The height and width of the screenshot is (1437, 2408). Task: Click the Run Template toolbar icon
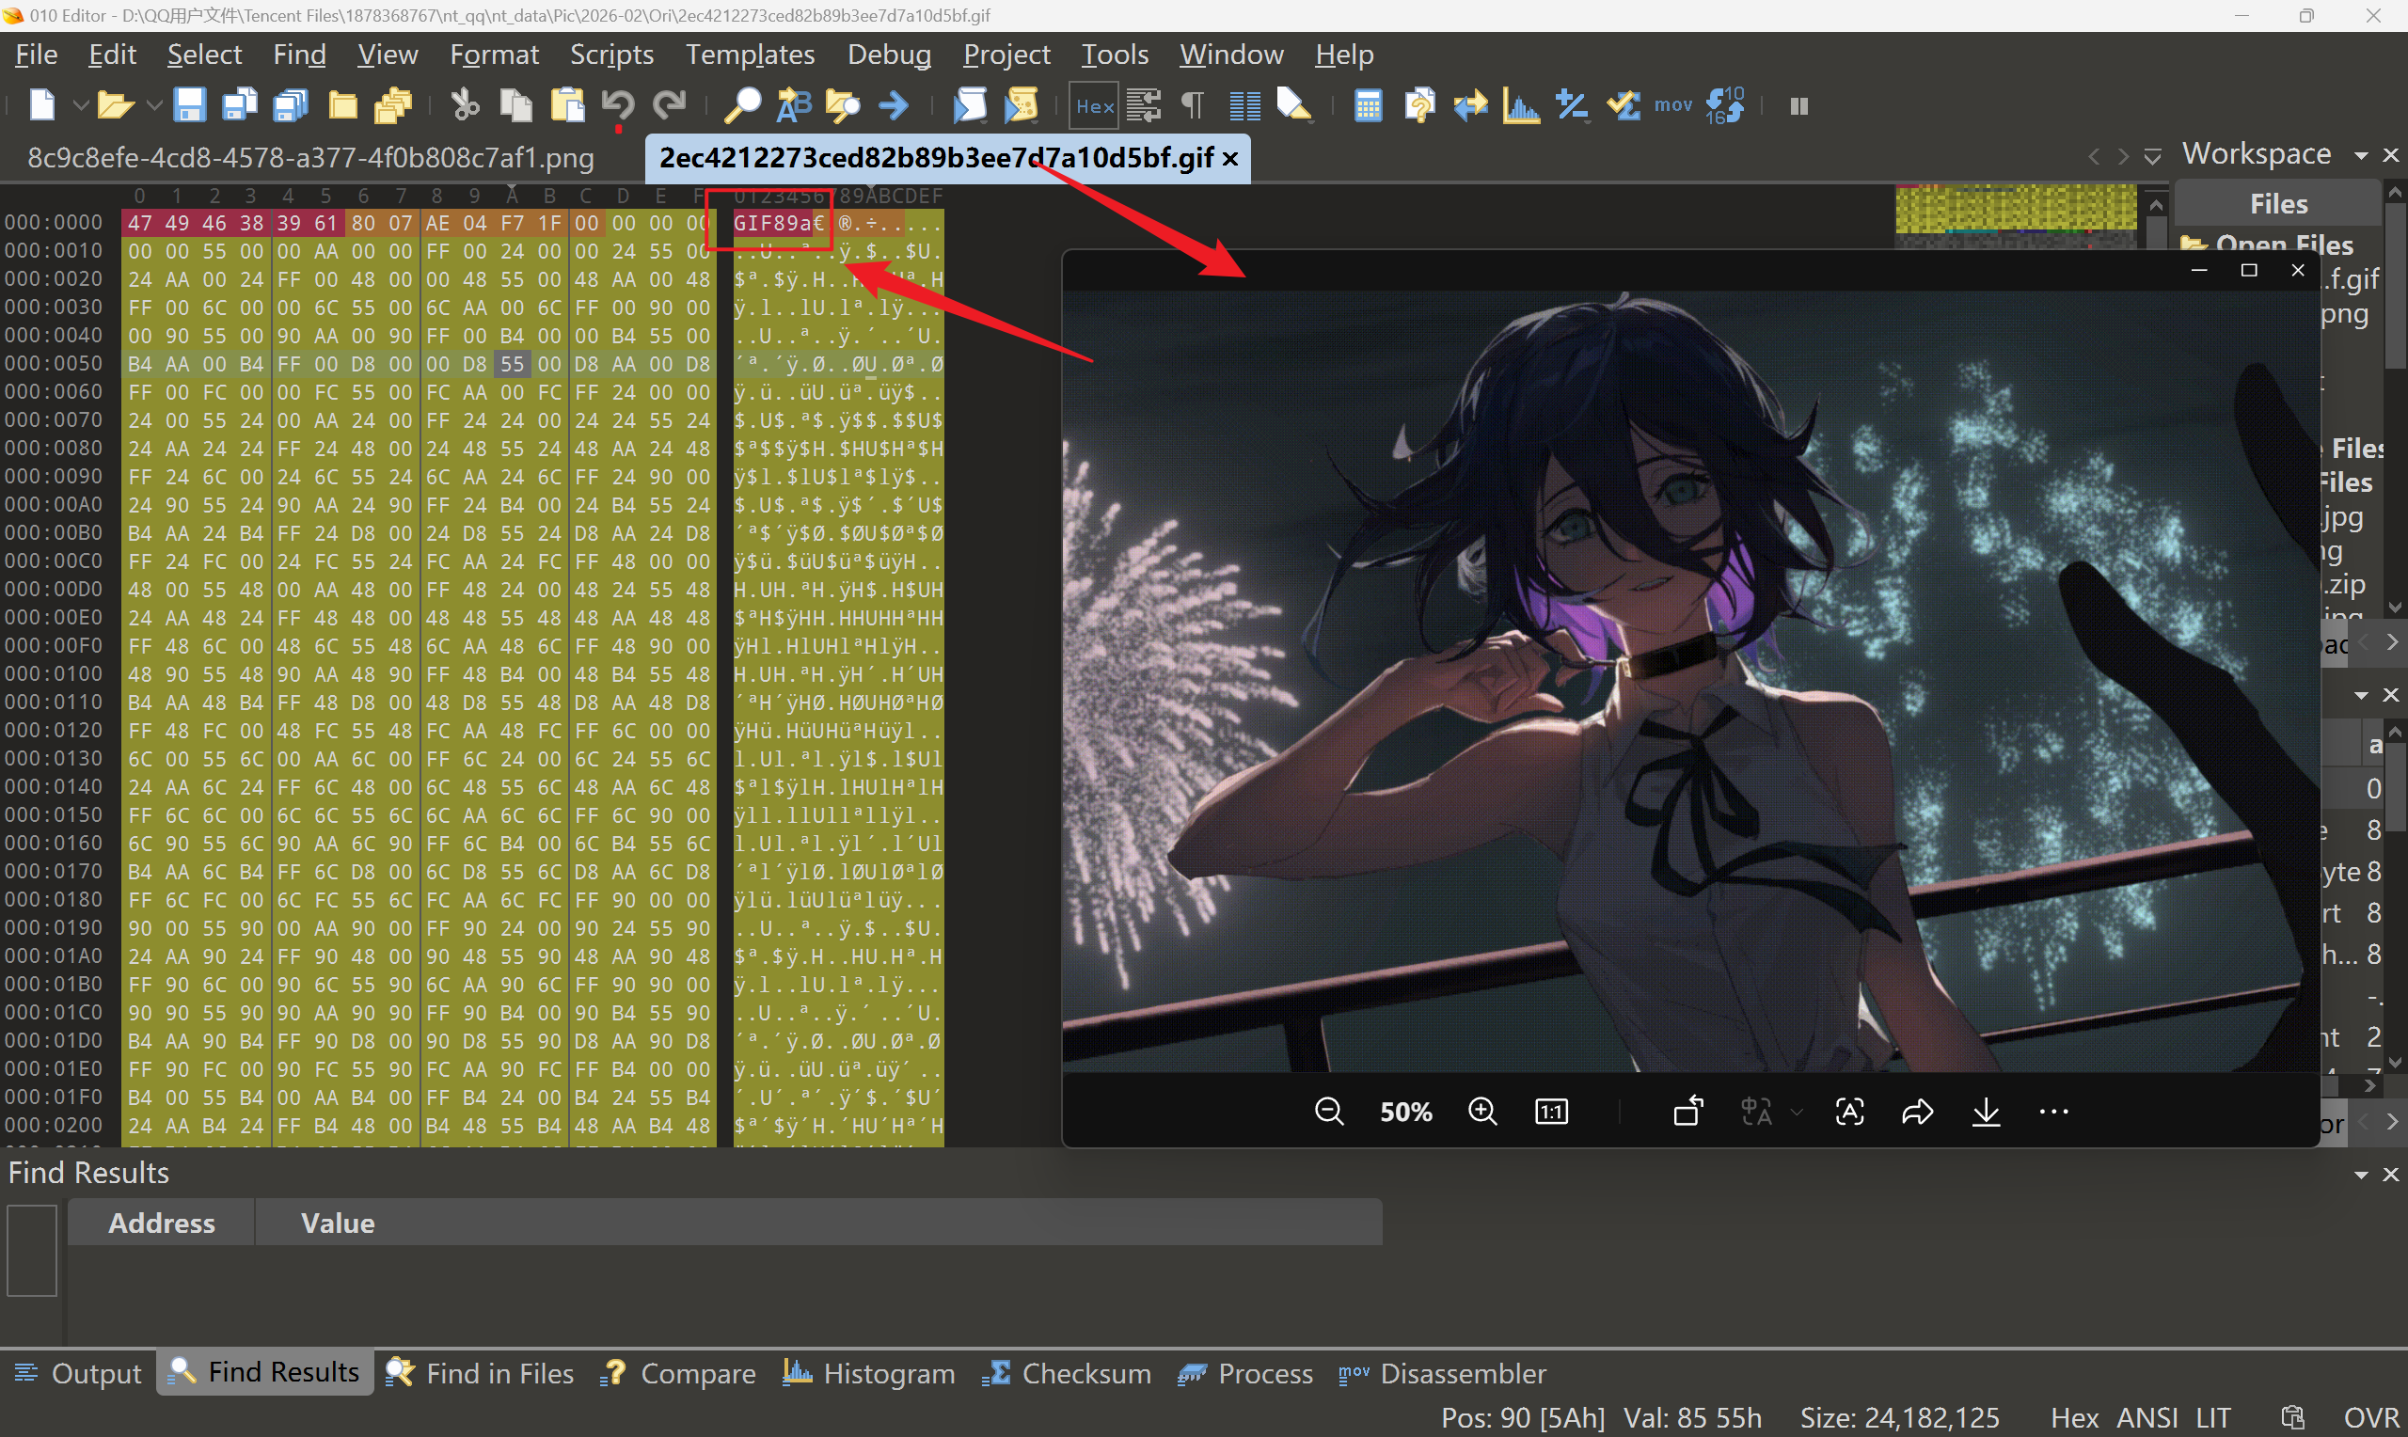[x=1021, y=105]
